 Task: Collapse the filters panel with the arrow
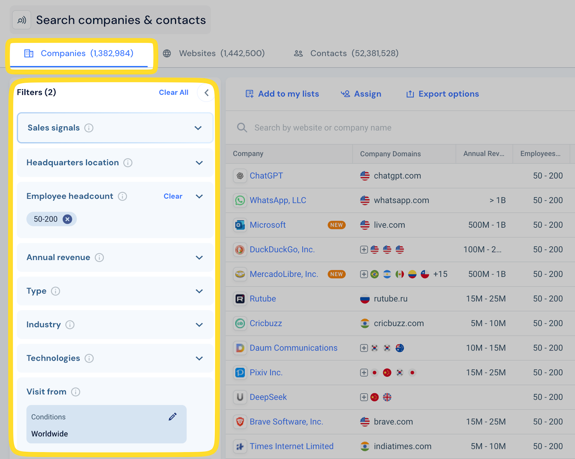[x=206, y=93]
